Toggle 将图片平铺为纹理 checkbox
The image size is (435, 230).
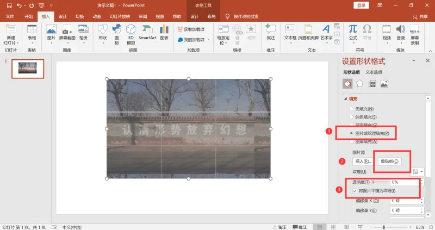point(355,191)
